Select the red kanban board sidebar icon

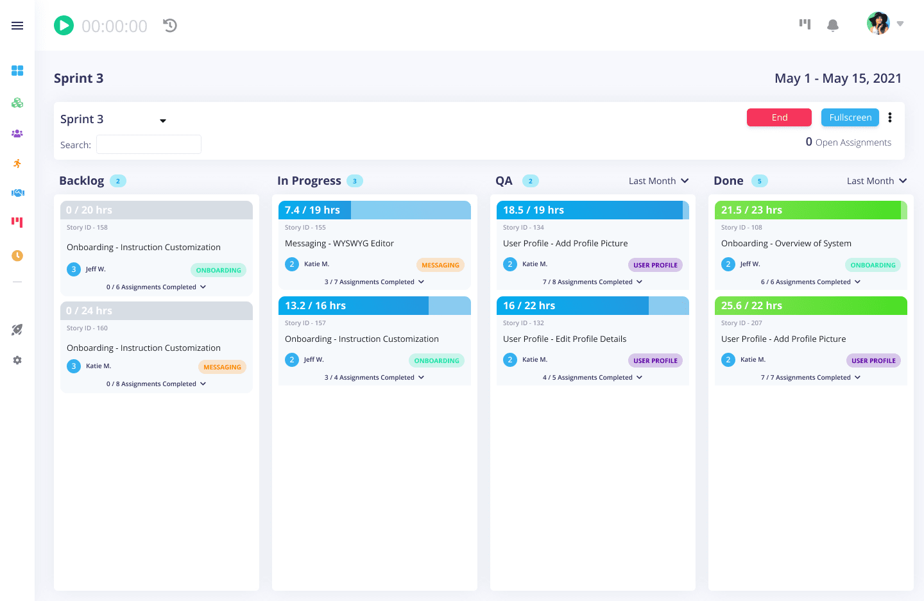[17, 223]
